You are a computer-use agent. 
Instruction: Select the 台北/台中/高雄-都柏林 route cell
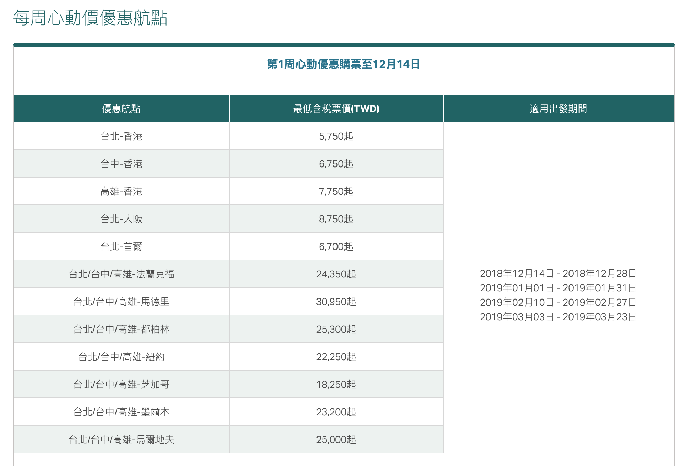coord(121,329)
